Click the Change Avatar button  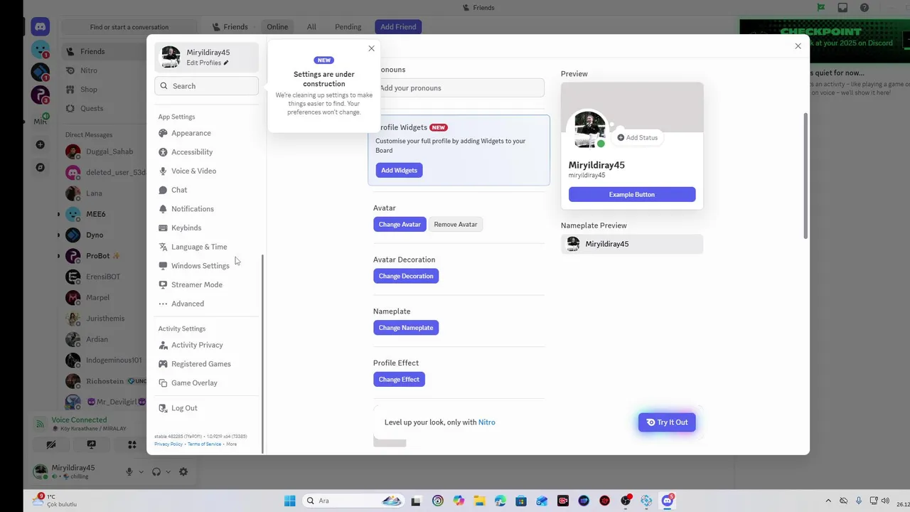[400, 225]
